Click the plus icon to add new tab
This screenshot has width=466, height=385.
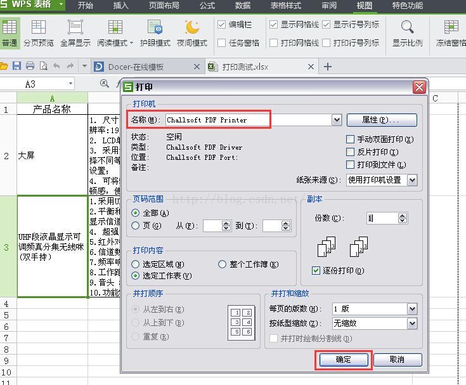(328, 67)
